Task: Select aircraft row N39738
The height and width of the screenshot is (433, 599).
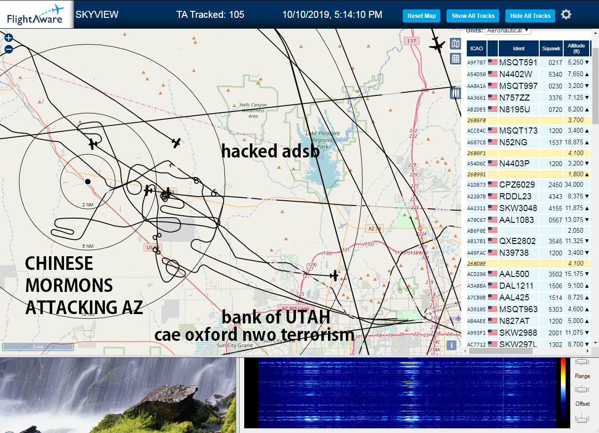Action: [528, 252]
